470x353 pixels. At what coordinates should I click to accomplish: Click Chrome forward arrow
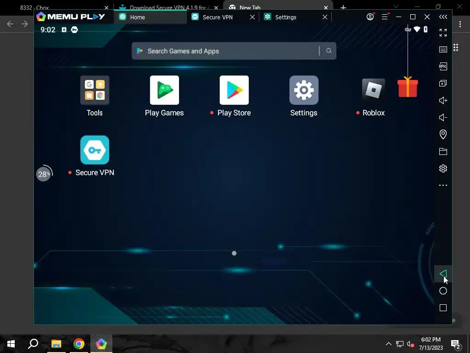point(25,24)
